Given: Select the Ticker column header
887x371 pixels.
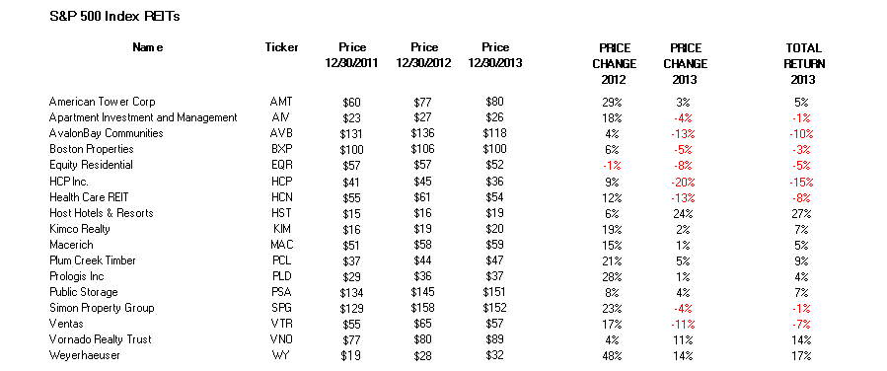Looking at the screenshot, I should 281,47.
